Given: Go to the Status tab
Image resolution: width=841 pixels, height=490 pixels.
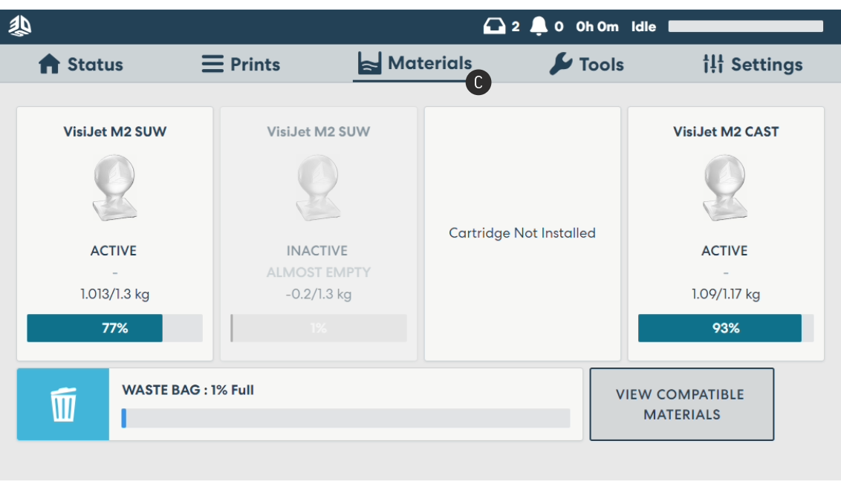Looking at the screenshot, I should tap(80, 65).
